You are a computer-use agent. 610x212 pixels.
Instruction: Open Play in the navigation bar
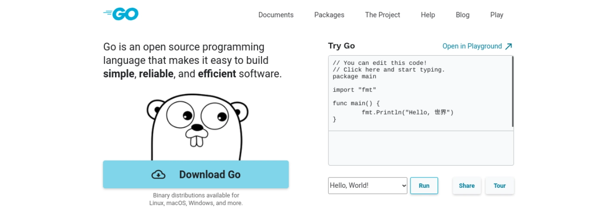496,15
